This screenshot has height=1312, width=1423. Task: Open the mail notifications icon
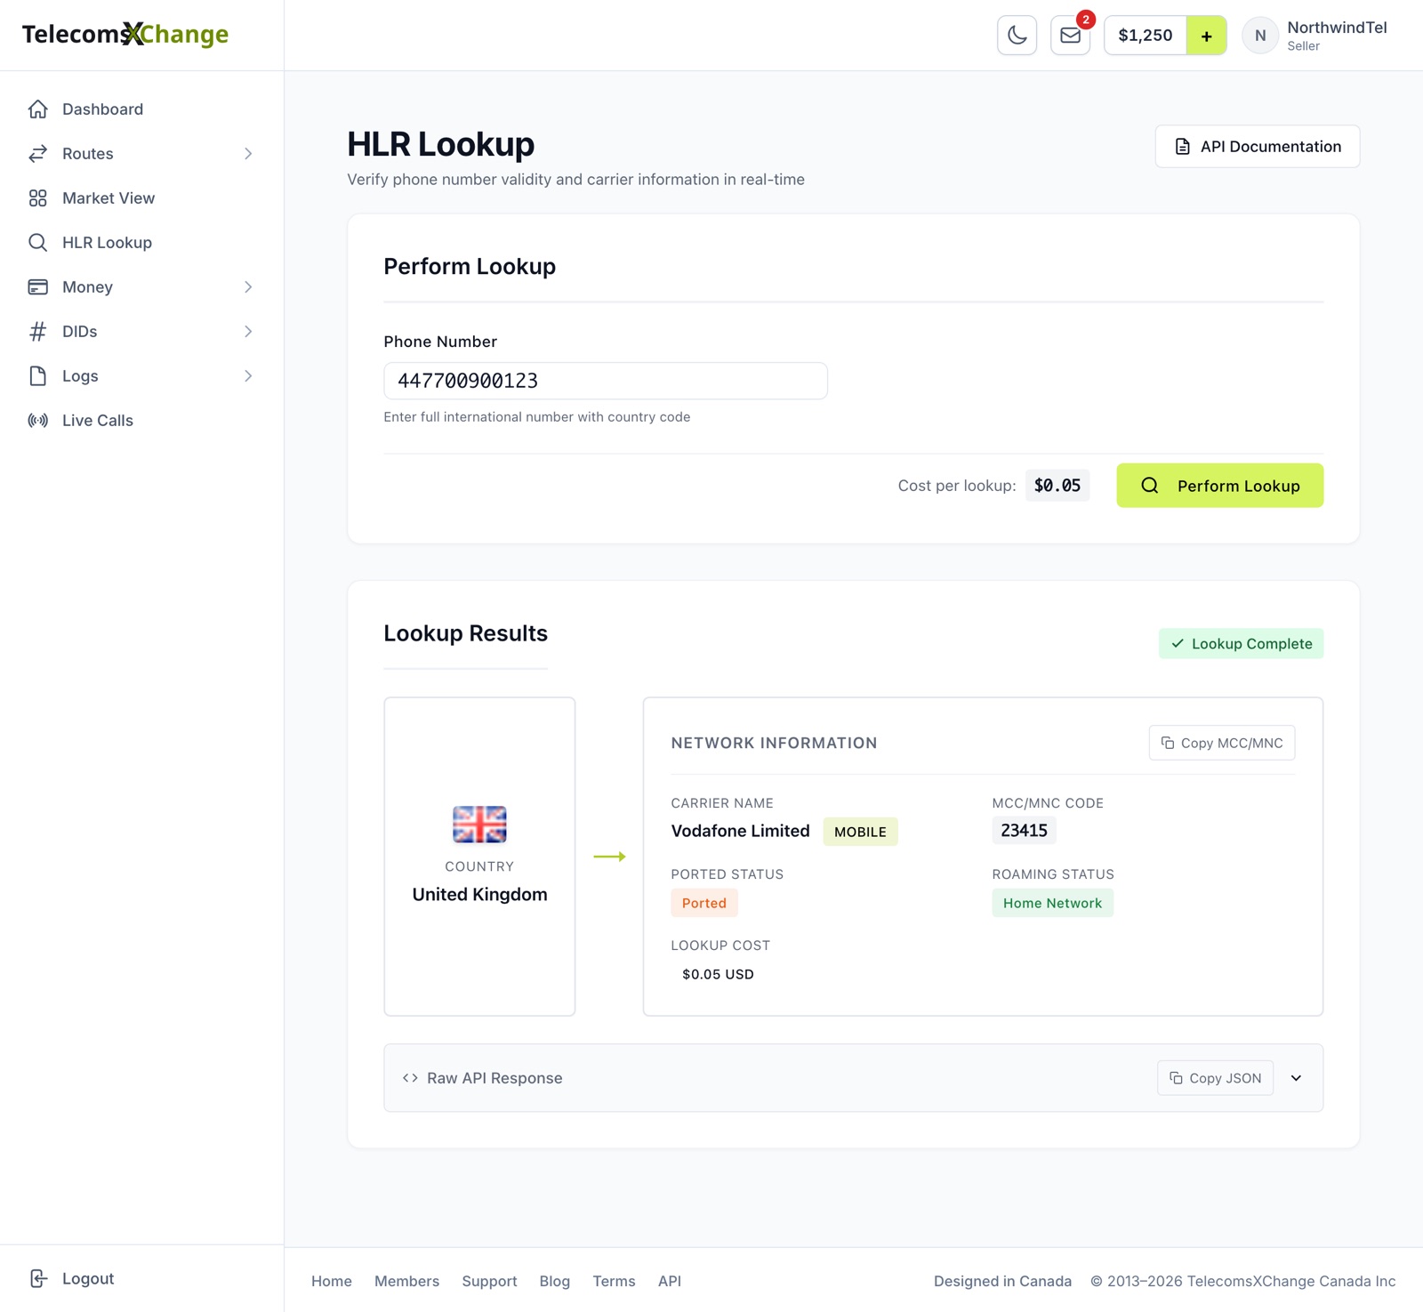pos(1070,36)
